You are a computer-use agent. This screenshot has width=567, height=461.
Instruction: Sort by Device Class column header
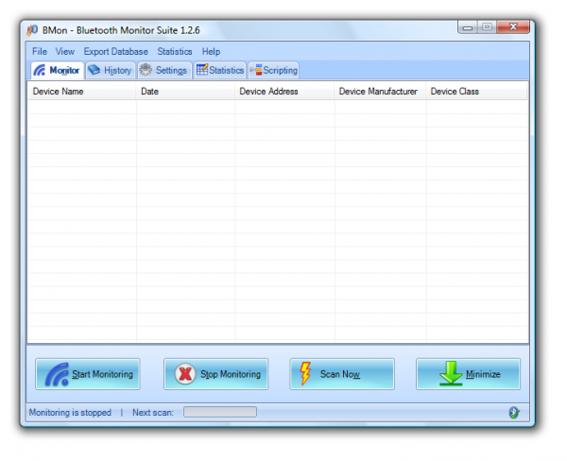476,91
